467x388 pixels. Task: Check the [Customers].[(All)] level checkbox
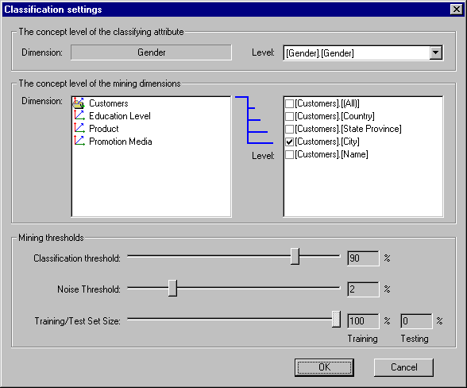(289, 103)
